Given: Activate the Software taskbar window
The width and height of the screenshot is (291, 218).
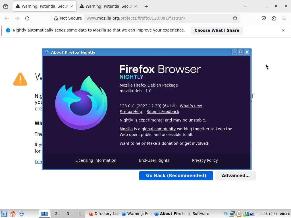Looking at the screenshot, I should pos(198,214).
